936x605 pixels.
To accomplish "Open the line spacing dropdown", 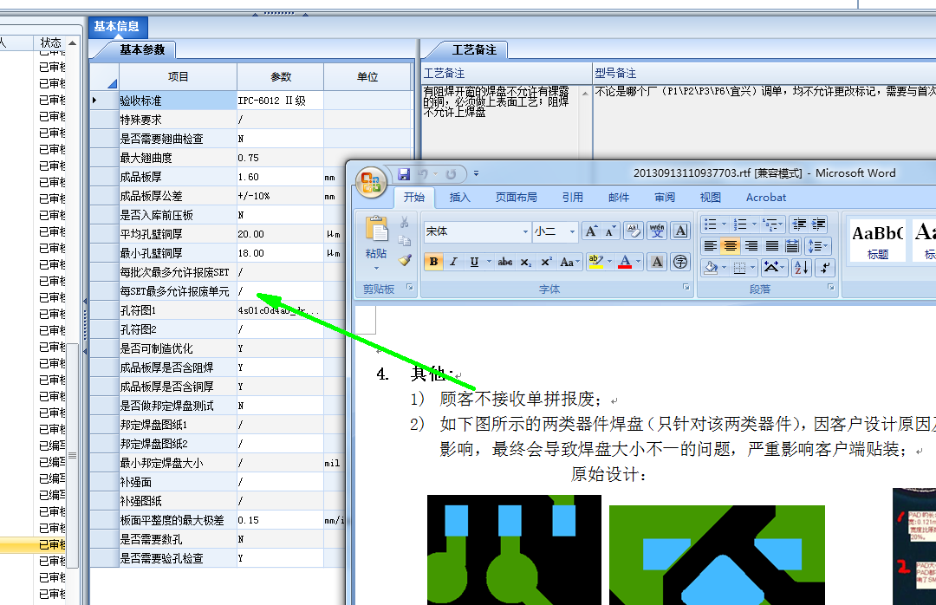I will [818, 246].
